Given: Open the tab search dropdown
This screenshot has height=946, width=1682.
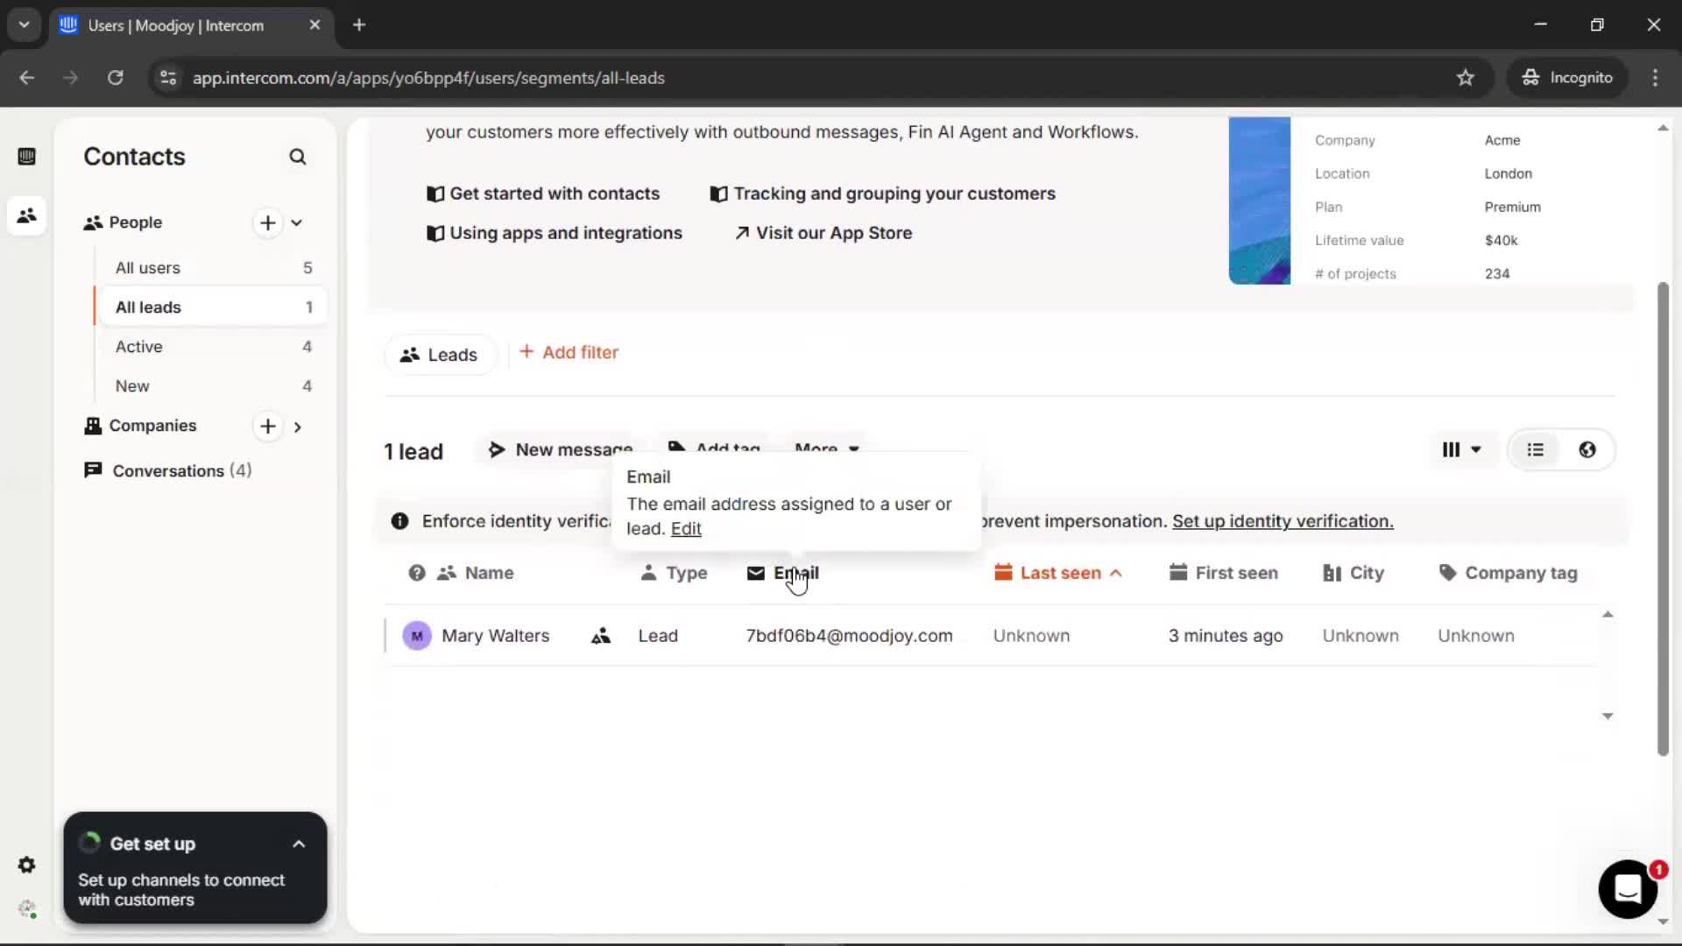Looking at the screenshot, I should (24, 25).
